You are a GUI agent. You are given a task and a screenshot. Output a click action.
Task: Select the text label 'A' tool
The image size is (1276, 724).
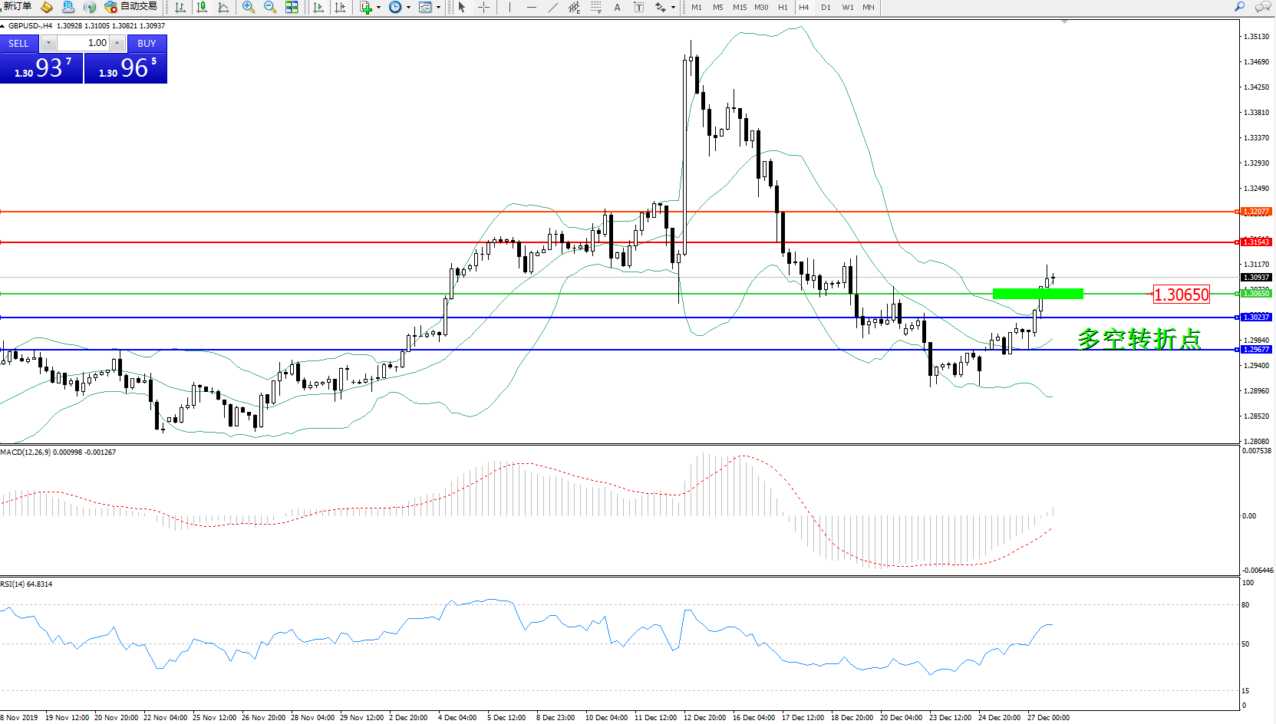pyautogui.click(x=617, y=7)
